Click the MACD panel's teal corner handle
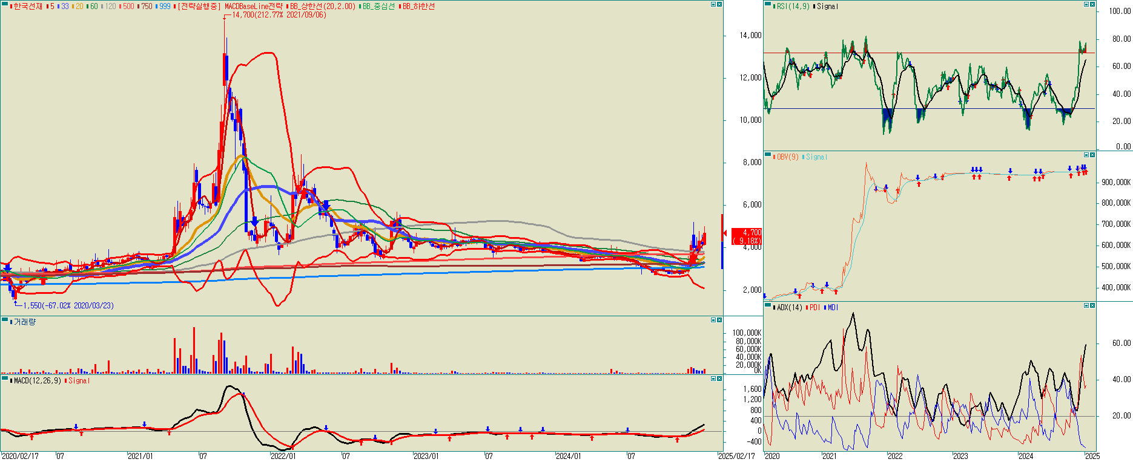The width and height of the screenshot is (1133, 462). (4, 379)
